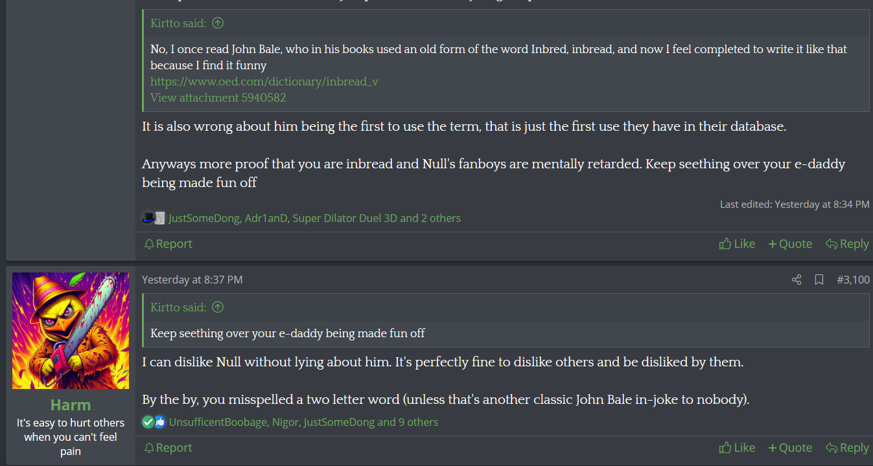Report Harm's post
This screenshot has height=466, width=873.
(168, 447)
